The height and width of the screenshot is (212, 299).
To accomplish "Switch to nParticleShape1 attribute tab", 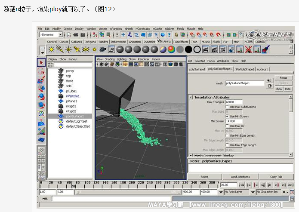I will 244,69.
